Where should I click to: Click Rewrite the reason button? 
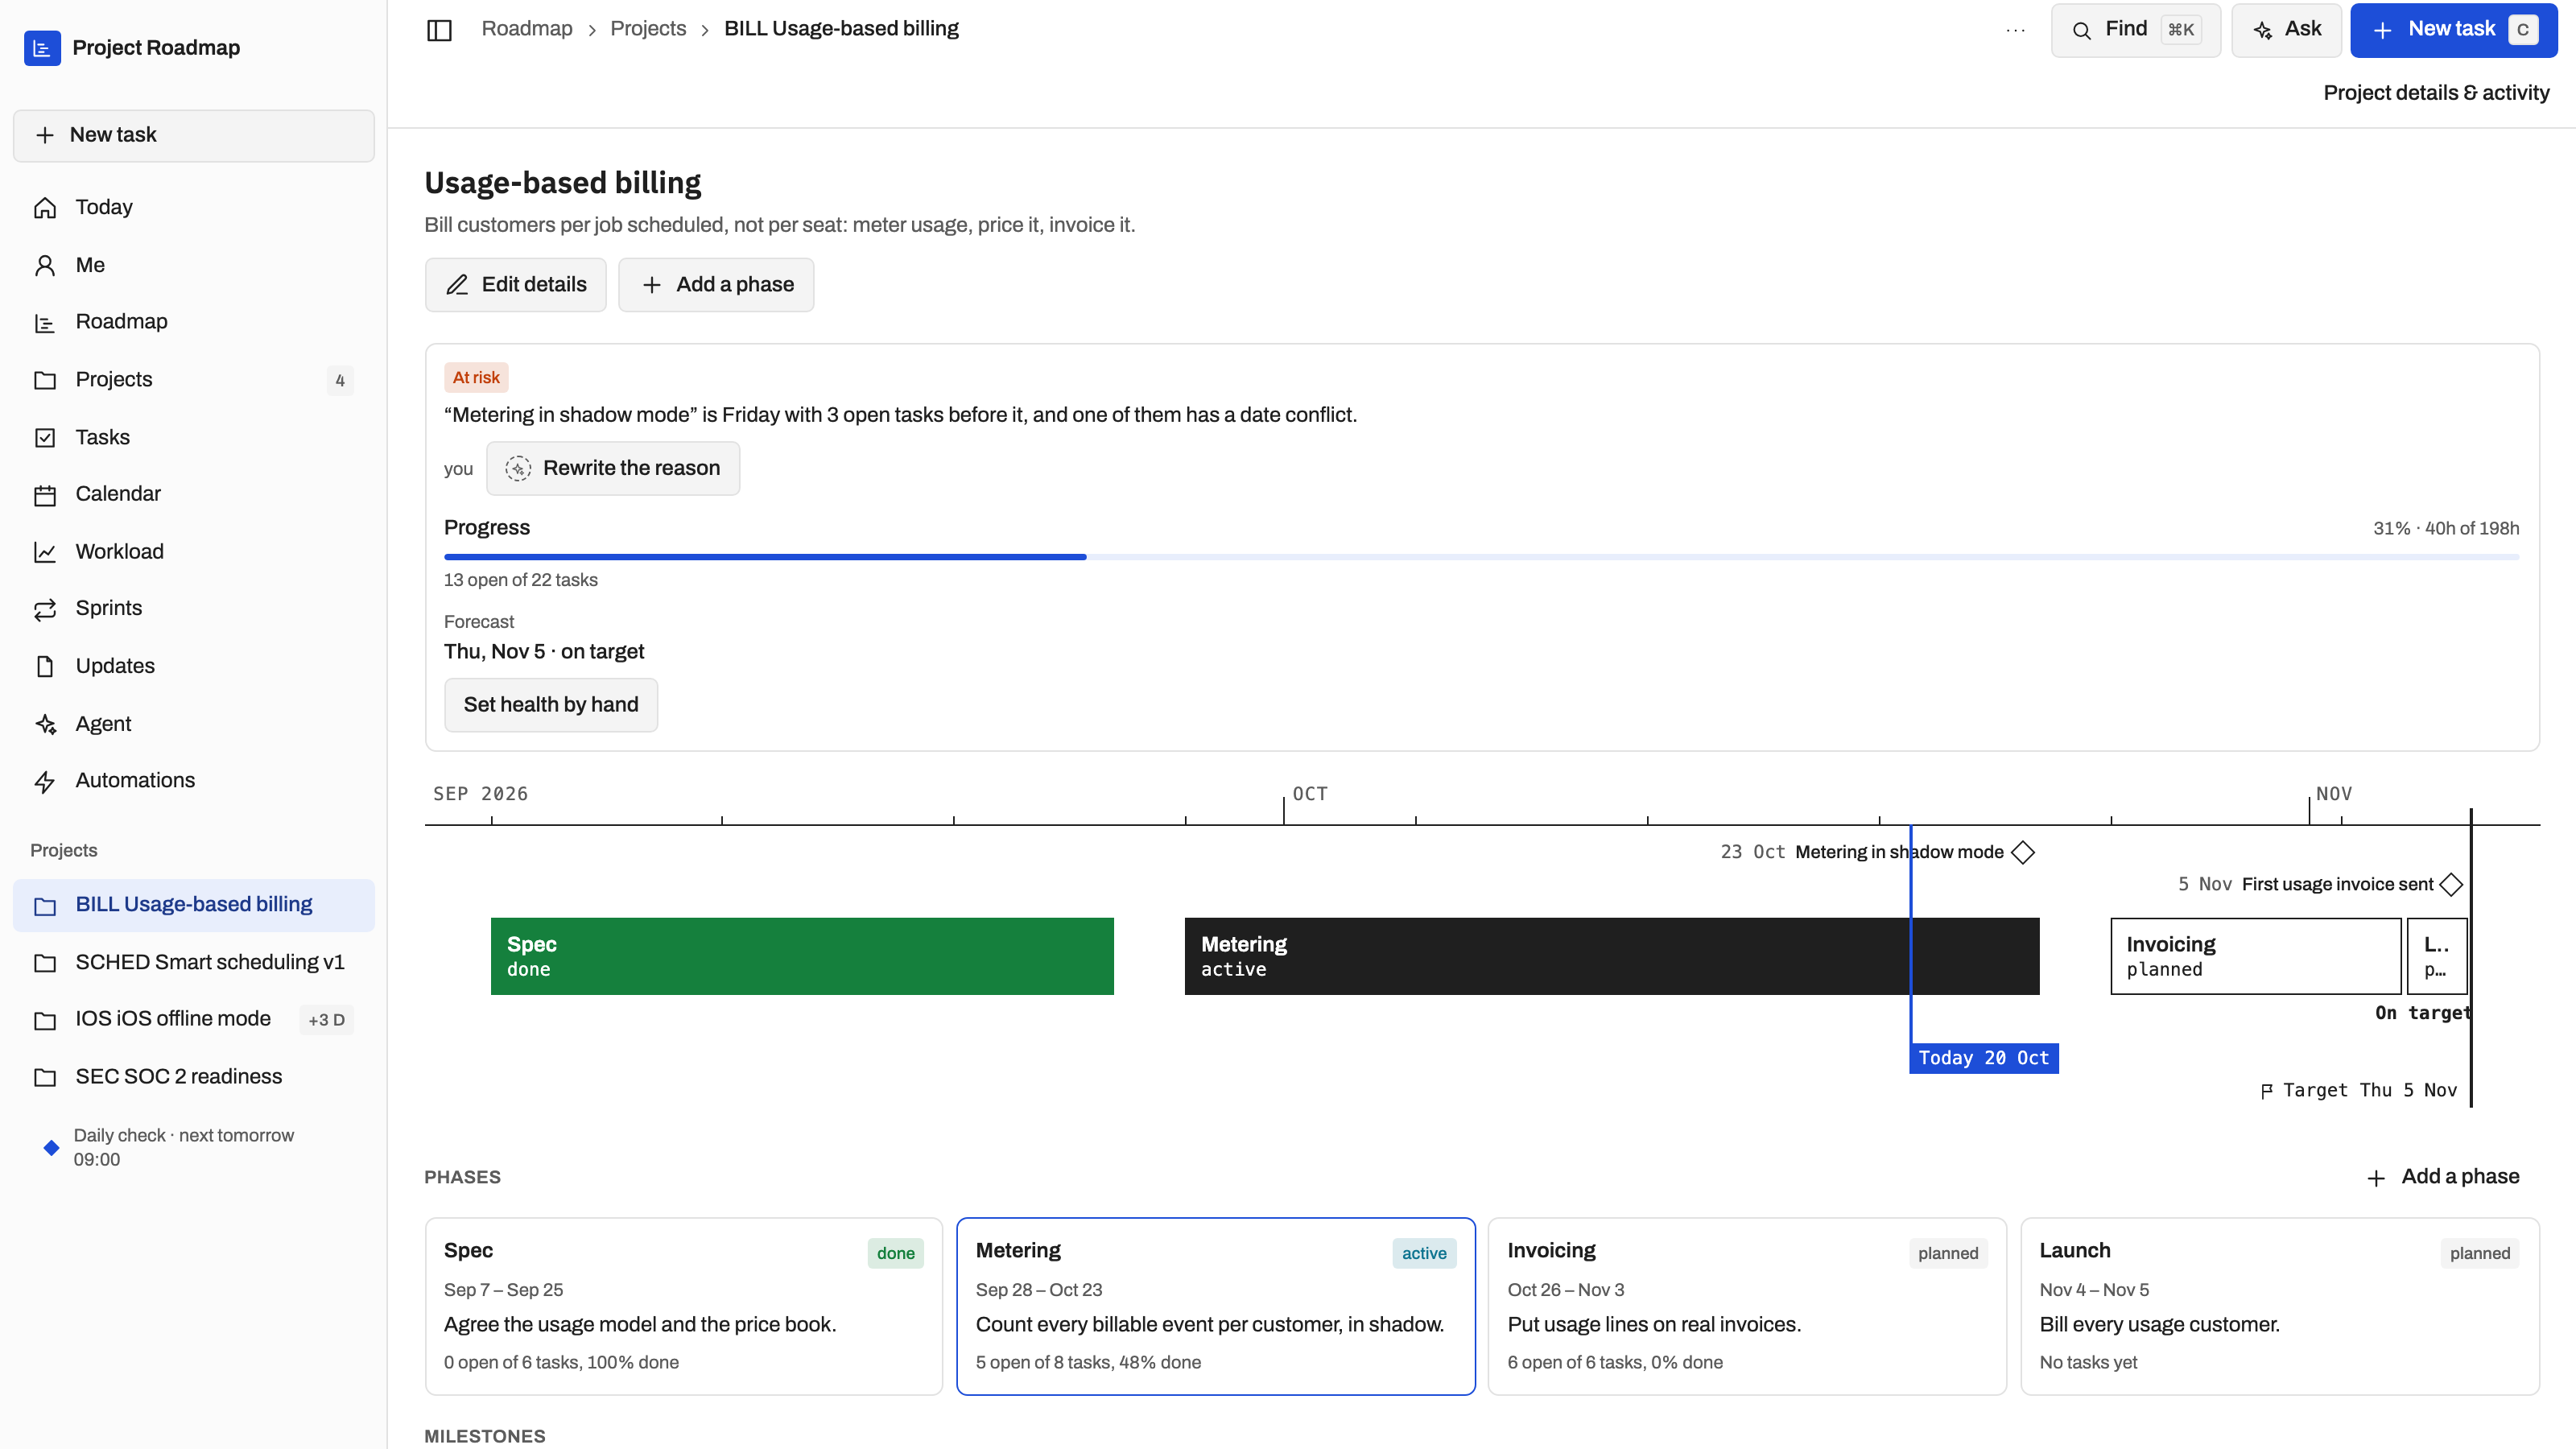(x=613, y=468)
